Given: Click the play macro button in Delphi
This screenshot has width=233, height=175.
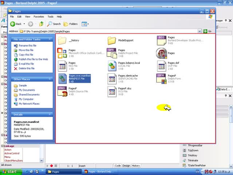Looking at the screenshot, I should (47, 166).
